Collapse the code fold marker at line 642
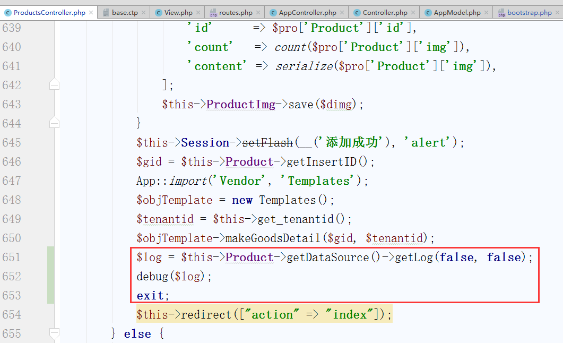The height and width of the screenshot is (343, 563). [x=54, y=85]
